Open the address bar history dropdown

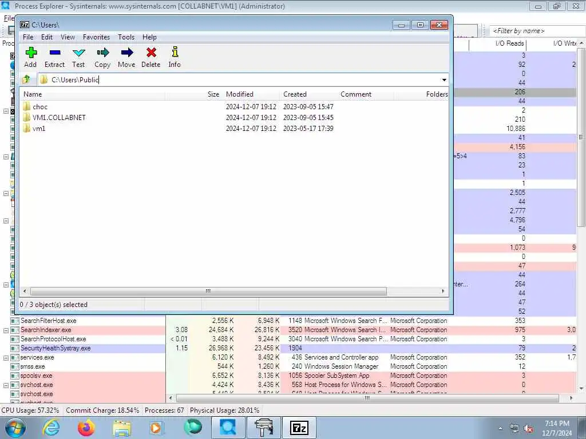point(444,79)
